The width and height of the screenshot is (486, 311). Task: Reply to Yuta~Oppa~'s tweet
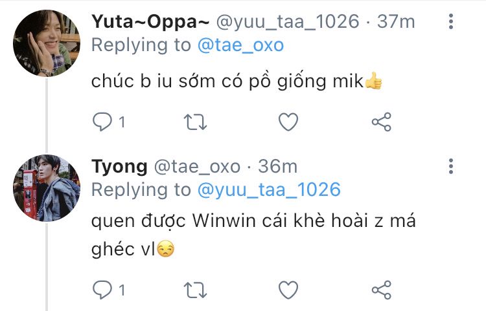(102, 122)
